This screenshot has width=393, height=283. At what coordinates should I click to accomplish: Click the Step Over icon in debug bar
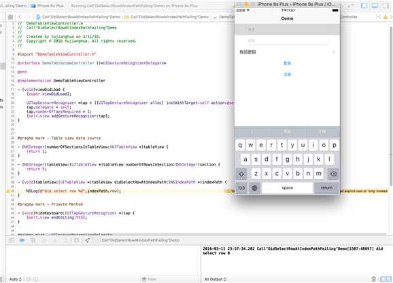point(44,240)
